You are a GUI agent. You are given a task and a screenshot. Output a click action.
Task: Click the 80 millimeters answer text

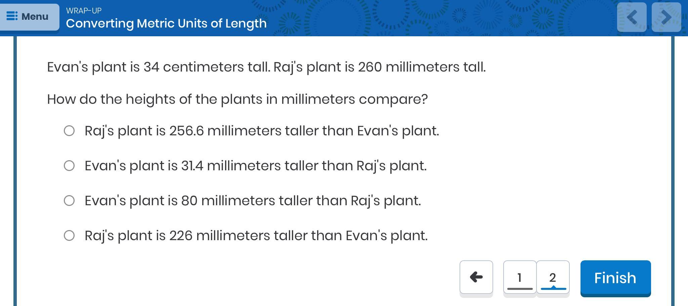click(x=253, y=201)
